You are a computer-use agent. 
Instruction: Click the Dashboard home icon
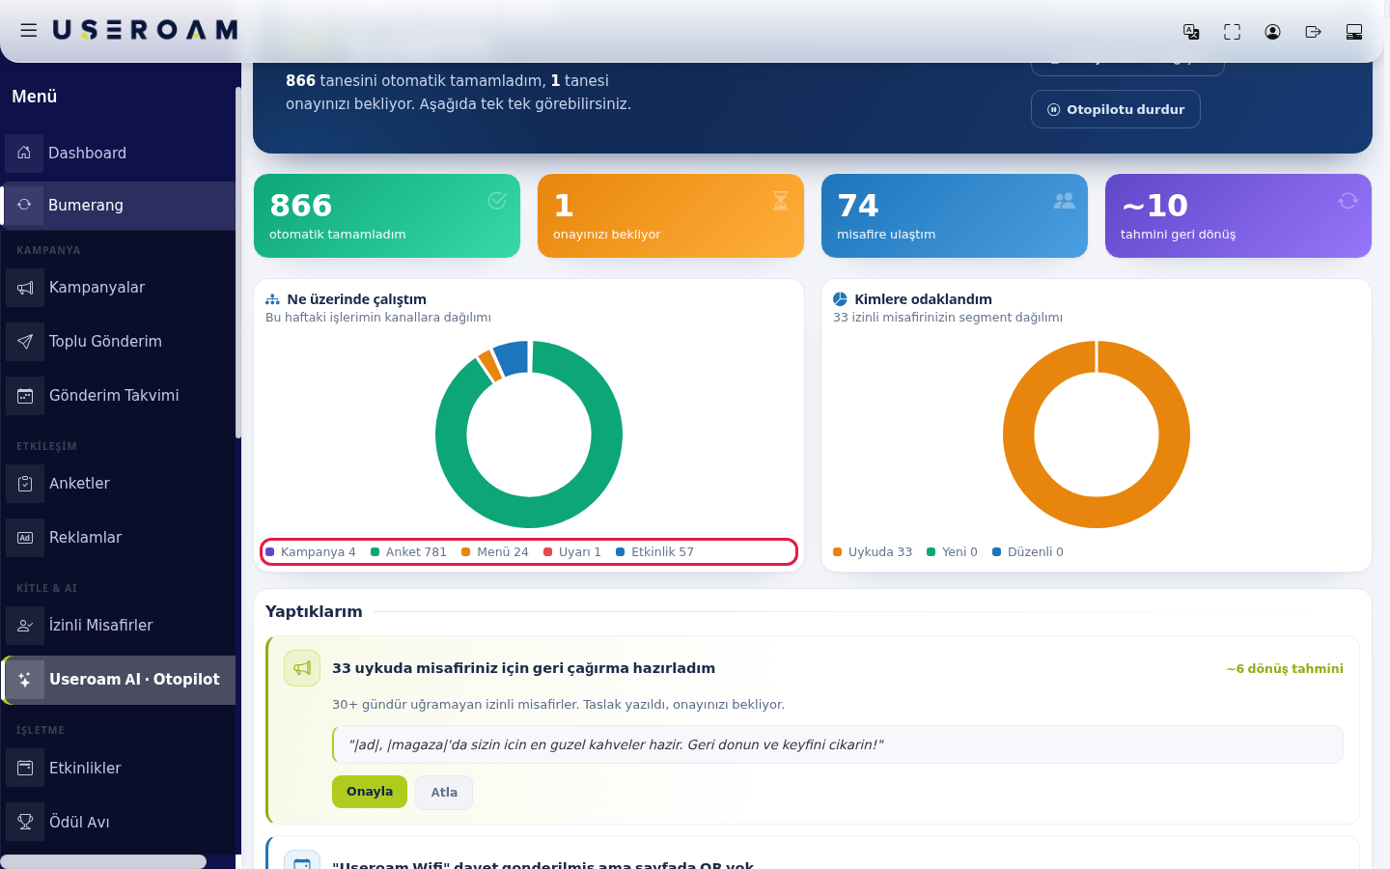pyautogui.click(x=24, y=153)
